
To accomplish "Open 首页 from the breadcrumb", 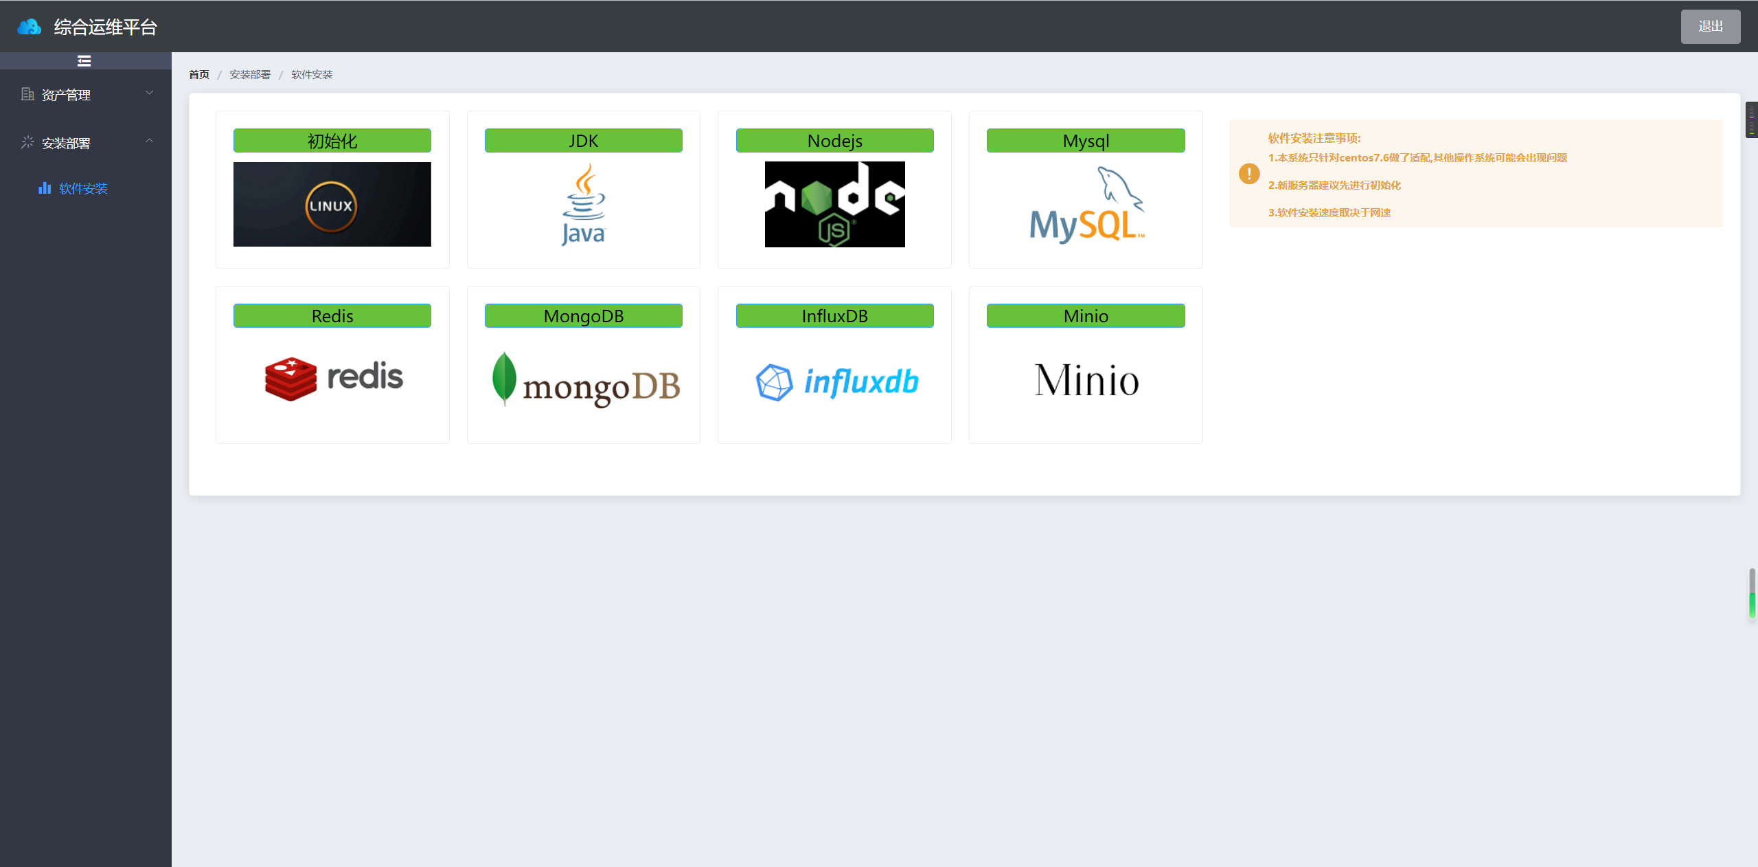I will pos(198,74).
